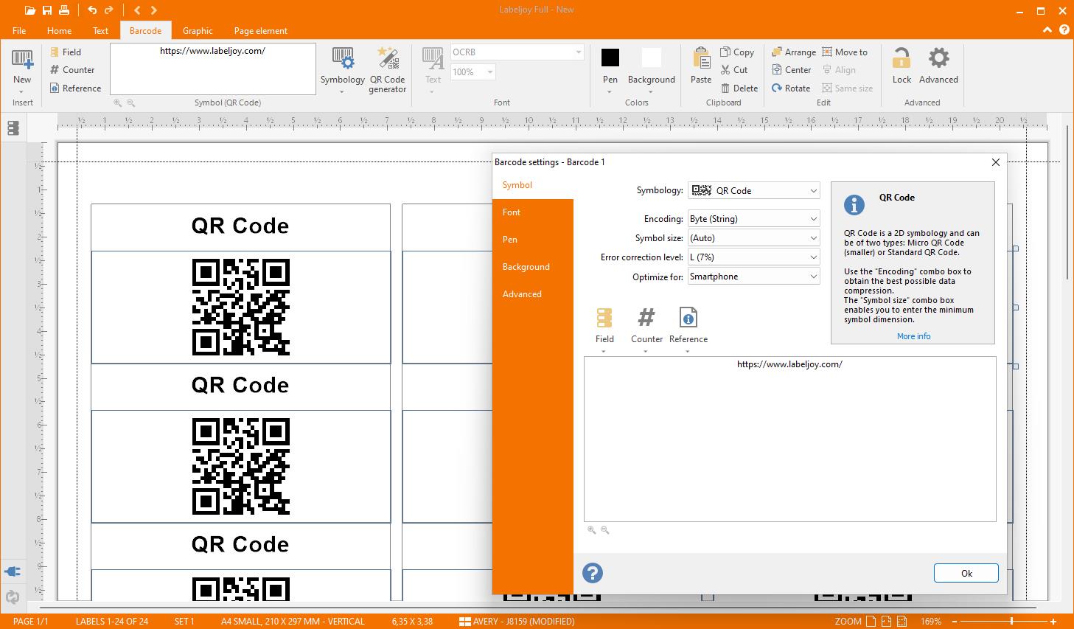Screen dimensions: 1074x629
Task: Zoom out on barcode text in dialog
Action: 605,530
